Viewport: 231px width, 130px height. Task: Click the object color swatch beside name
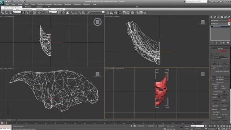[x=230, y=21]
